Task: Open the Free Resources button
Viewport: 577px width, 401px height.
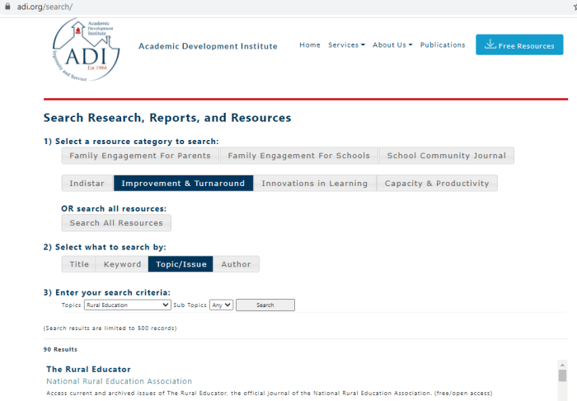Action: [x=519, y=44]
